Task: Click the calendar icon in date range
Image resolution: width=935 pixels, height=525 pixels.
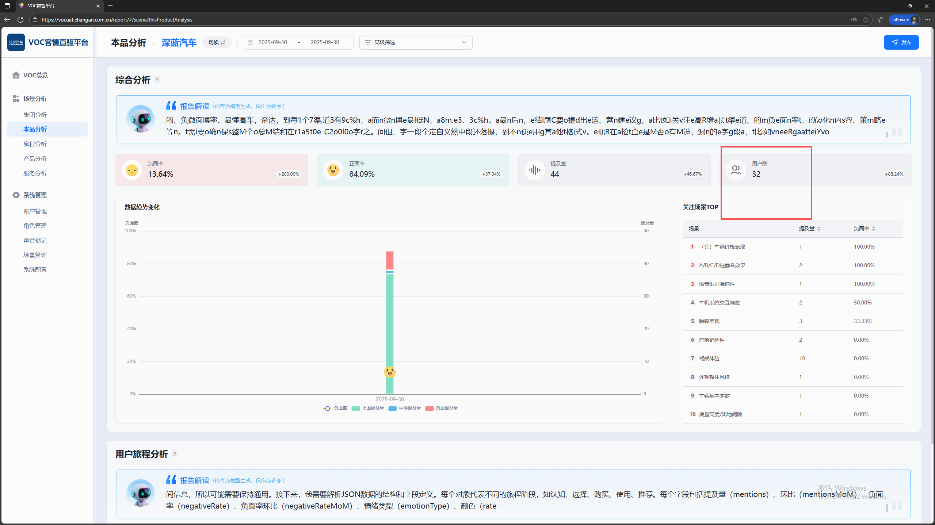Action: click(x=250, y=42)
